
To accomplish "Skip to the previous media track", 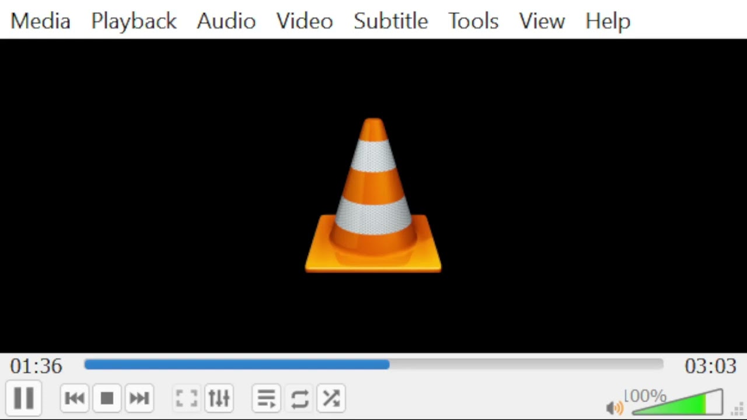I will (75, 398).
